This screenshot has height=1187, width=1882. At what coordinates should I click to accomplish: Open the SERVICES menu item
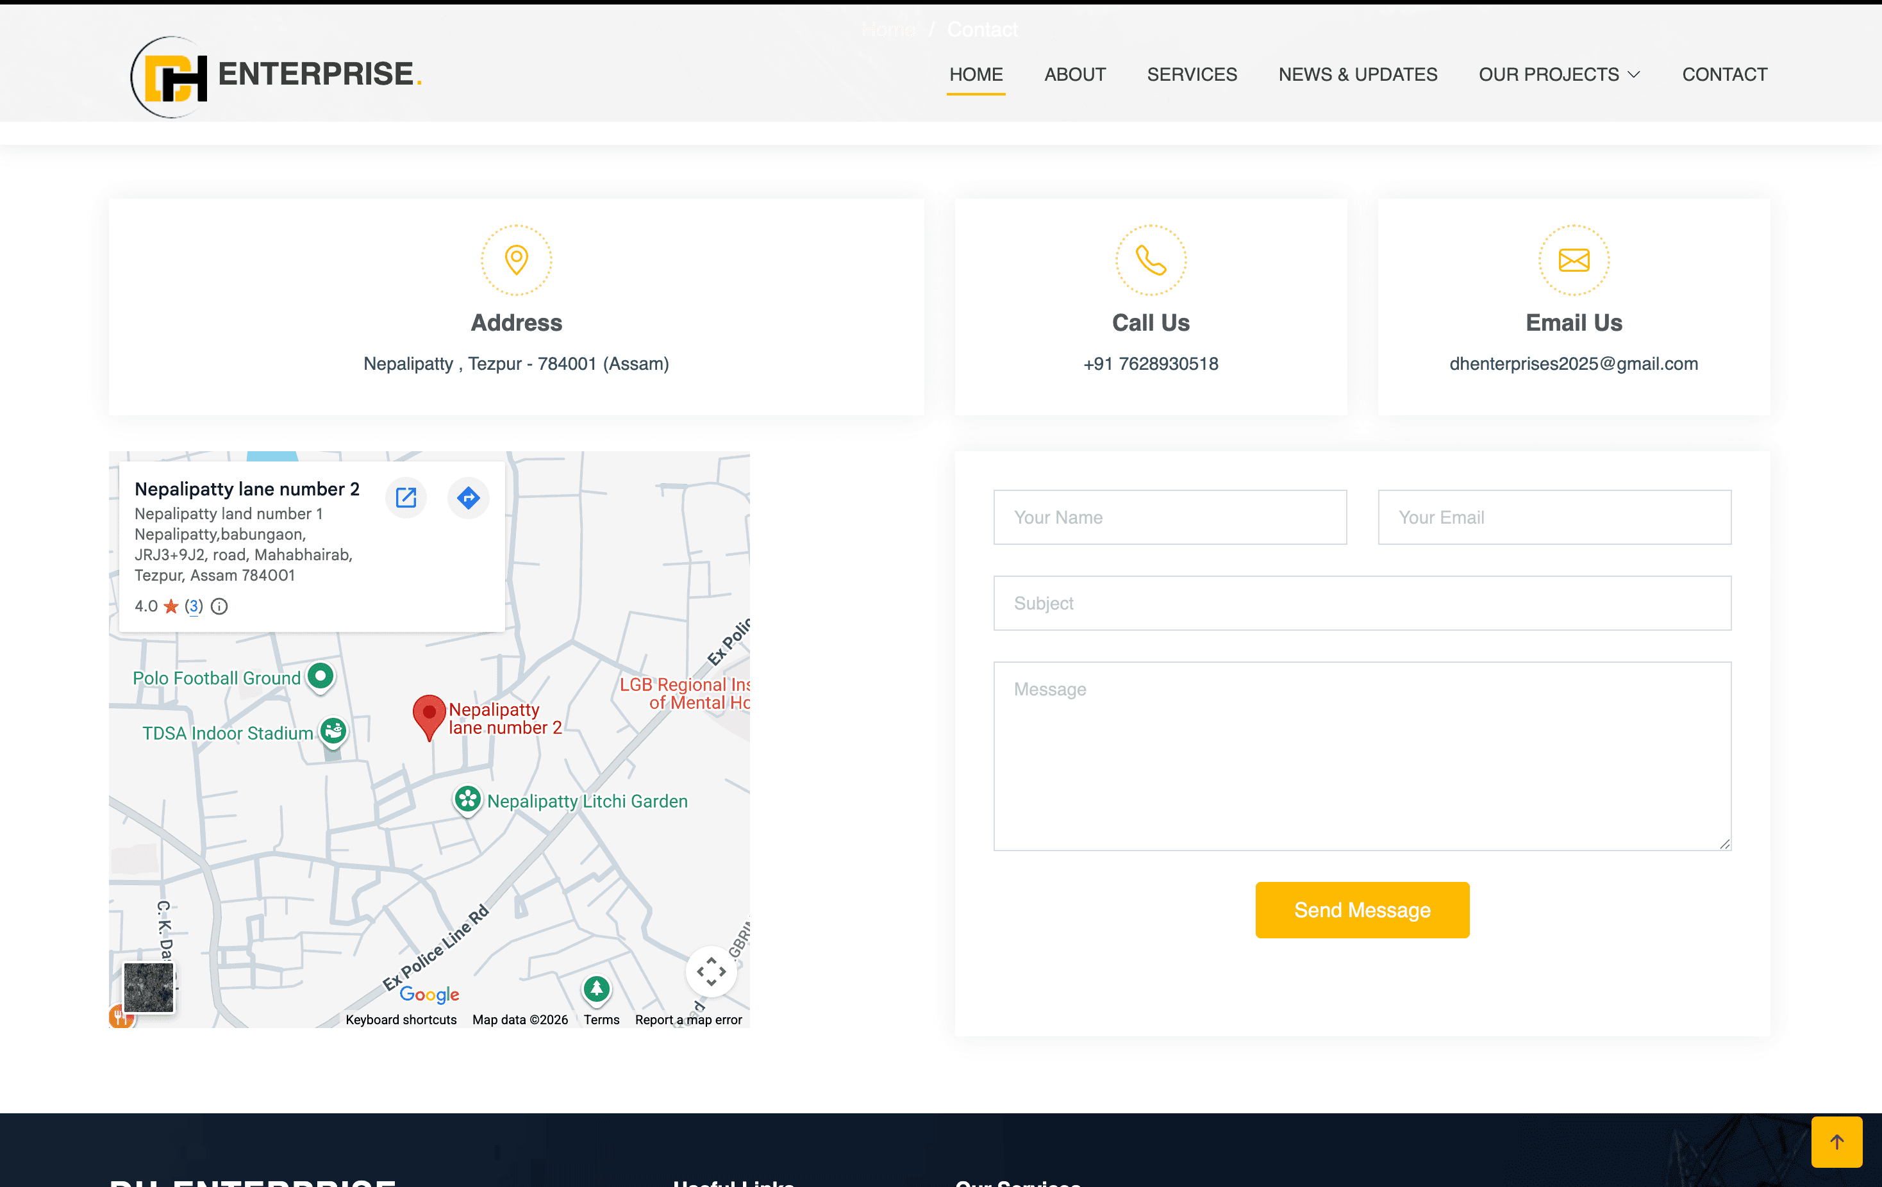(1191, 74)
